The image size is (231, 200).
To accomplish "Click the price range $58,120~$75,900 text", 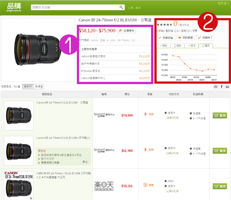I will point(97,31).
